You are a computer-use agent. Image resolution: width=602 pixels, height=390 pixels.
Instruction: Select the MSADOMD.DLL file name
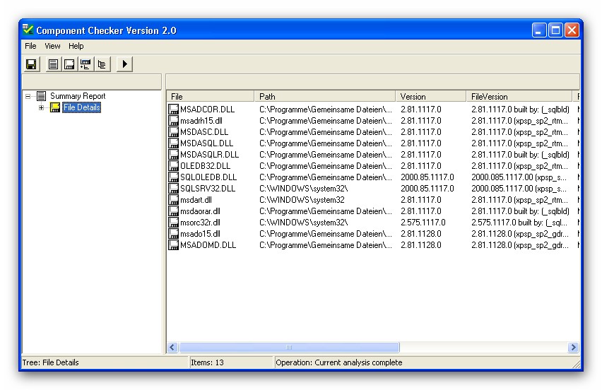click(208, 245)
